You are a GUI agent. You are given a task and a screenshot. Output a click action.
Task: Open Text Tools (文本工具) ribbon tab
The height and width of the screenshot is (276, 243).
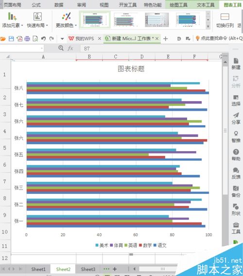pos(206,5)
